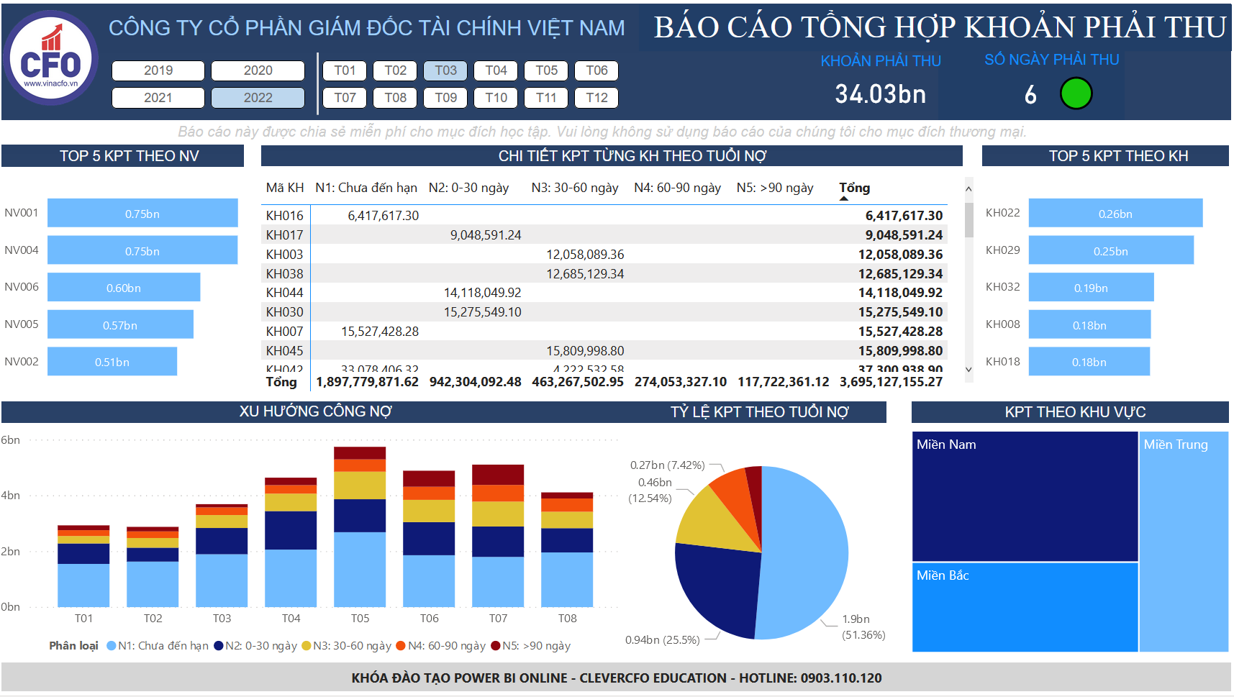The width and height of the screenshot is (1234, 697).
Task: Click table scrollbar down arrow
Action: pos(968,370)
